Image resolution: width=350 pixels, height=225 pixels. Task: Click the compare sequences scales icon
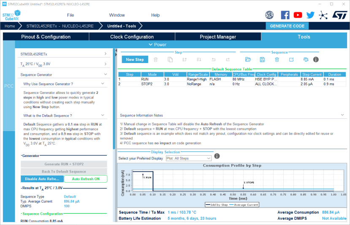[x=306, y=60]
